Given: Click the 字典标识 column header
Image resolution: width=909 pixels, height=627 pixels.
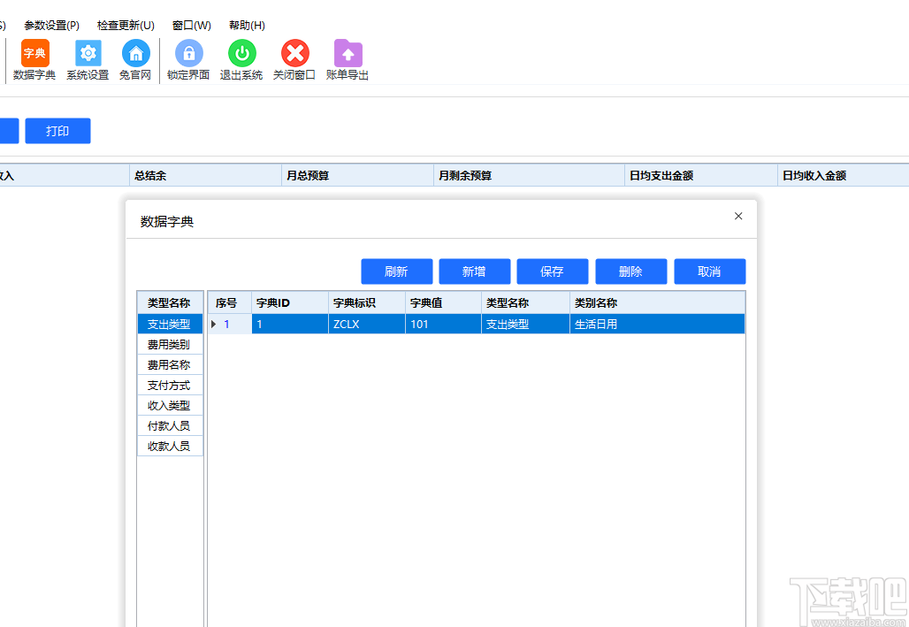Looking at the screenshot, I should click(x=367, y=302).
